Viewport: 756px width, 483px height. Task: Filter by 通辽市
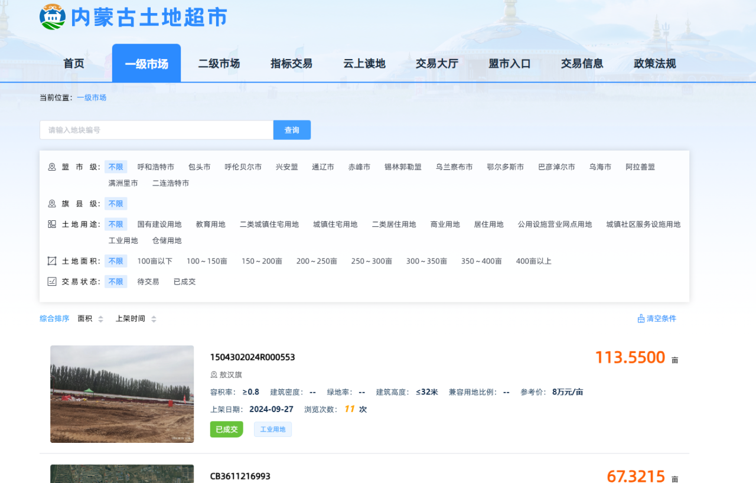(x=323, y=167)
